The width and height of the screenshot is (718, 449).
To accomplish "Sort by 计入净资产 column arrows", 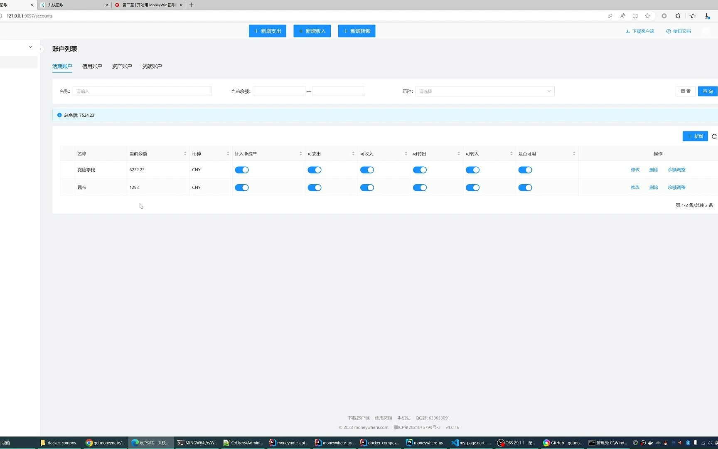I will coord(300,154).
